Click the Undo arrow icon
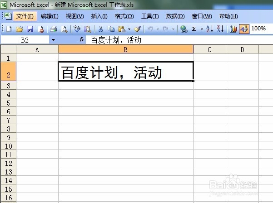Image resolution: width=273 pixels, height=203 pixels. (150, 29)
